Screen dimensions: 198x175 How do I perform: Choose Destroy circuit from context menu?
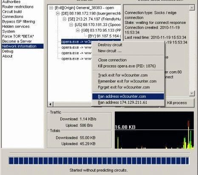(110, 45)
